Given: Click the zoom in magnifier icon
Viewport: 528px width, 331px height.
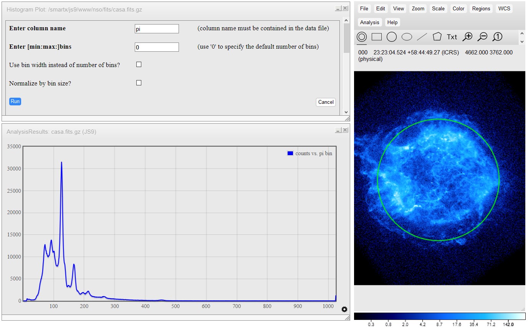Looking at the screenshot, I should pos(467,37).
